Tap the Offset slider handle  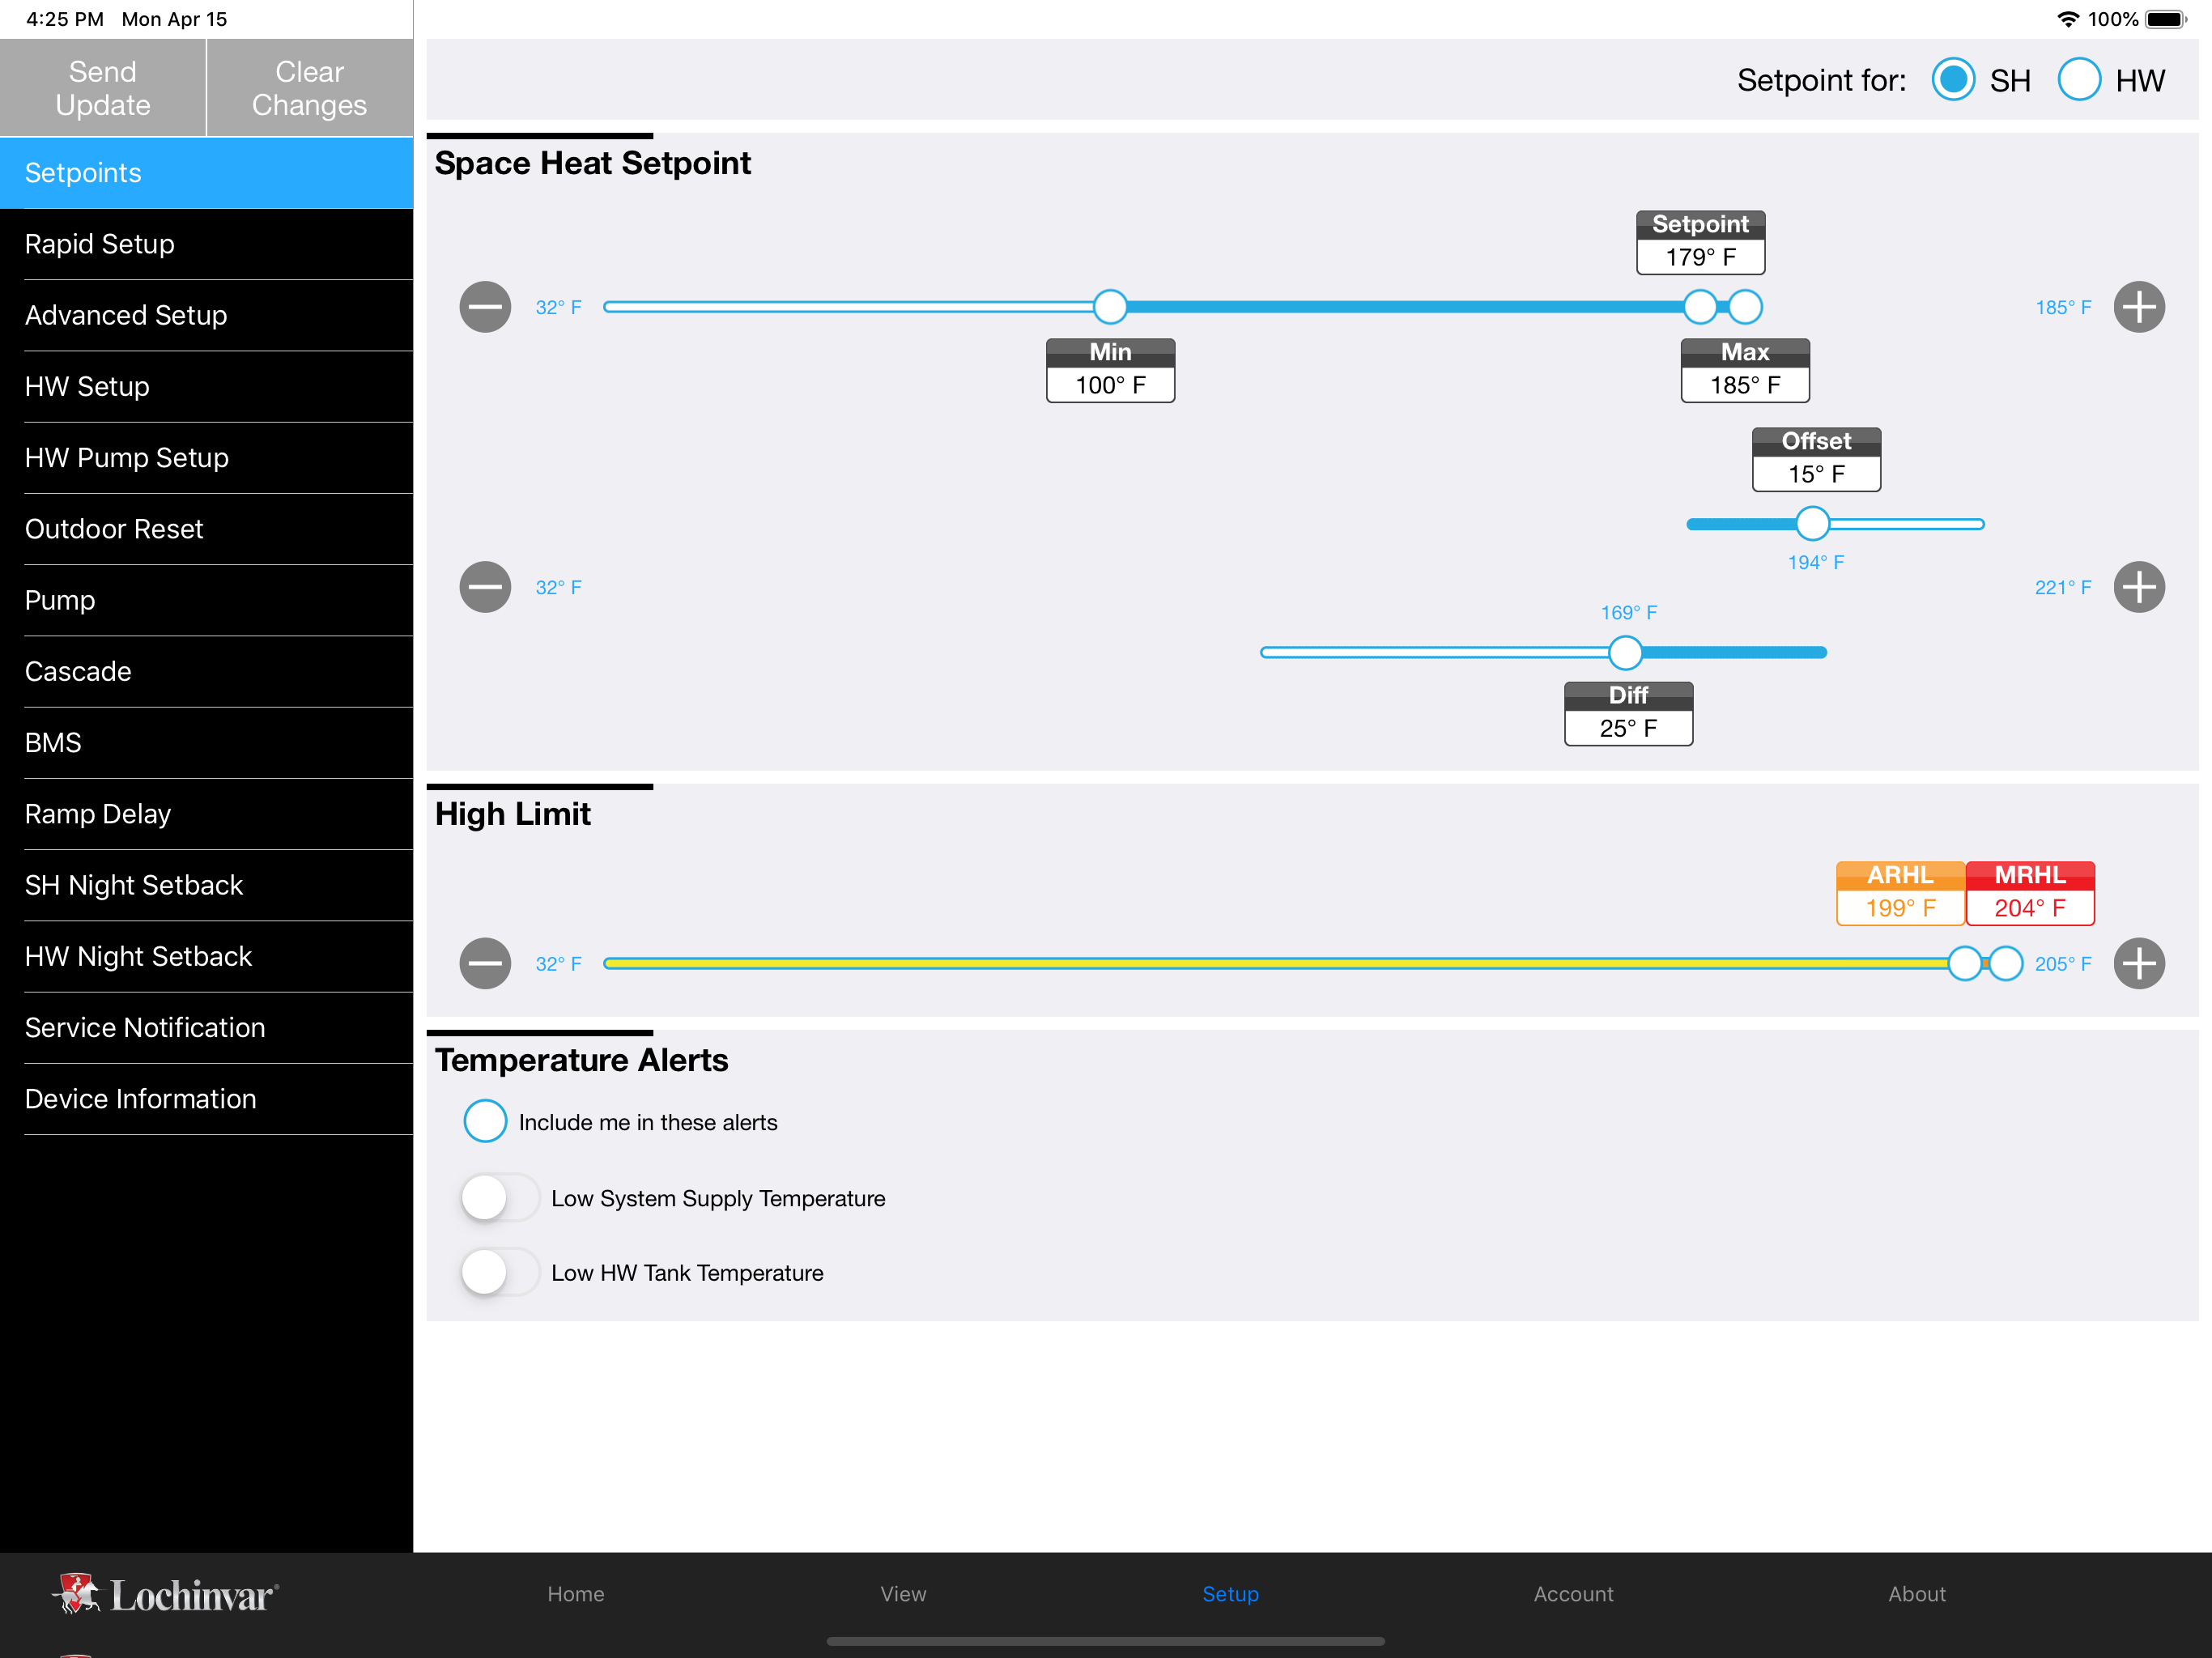(x=1812, y=523)
